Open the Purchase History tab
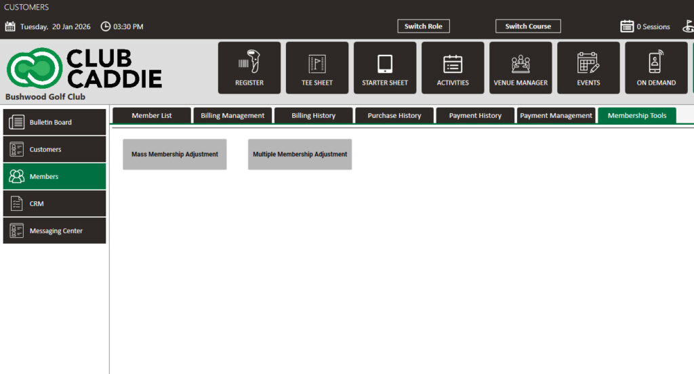Image resolution: width=694 pixels, height=374 pixels. tap(394, 116)
